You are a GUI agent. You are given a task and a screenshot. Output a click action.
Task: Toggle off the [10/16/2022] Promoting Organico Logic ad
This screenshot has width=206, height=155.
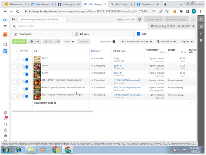26,96
